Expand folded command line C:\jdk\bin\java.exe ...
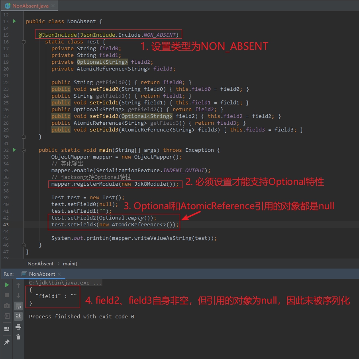This screenshot has width=359, height=359. pyautogui.click(x=65, y=283)
